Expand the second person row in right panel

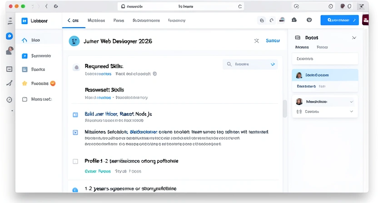pyautogui.click(x=352, y=102)
